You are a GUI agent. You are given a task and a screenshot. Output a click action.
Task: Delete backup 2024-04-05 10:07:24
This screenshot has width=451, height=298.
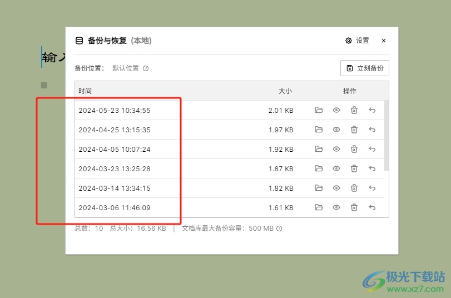(354, 149)
